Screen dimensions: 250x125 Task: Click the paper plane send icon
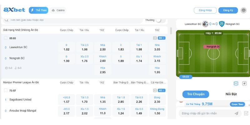(236, 113)
